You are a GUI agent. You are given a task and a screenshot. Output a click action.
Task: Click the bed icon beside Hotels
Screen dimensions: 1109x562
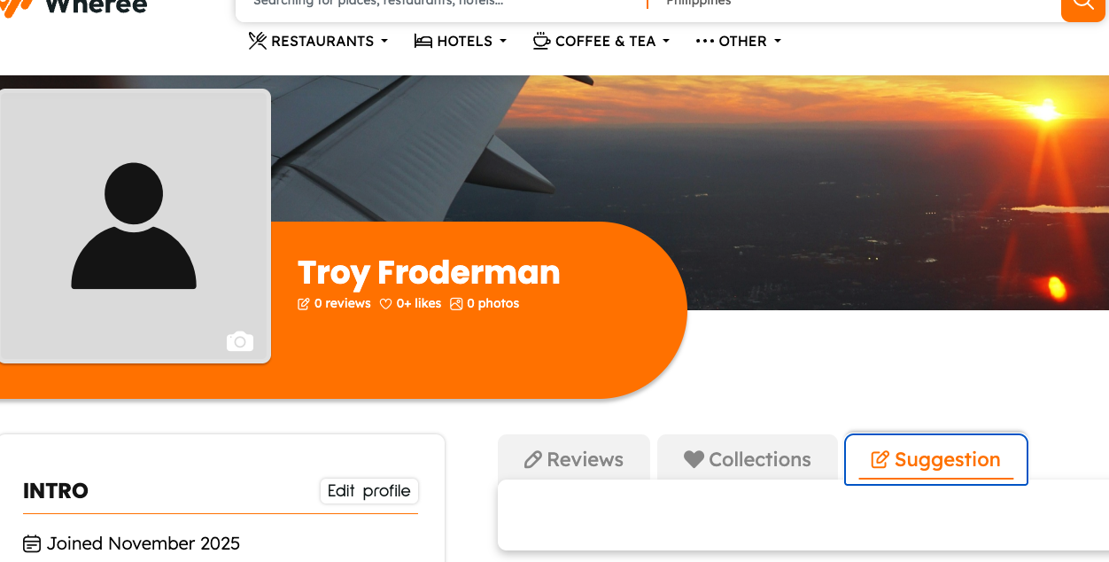(x=423, y=41)
